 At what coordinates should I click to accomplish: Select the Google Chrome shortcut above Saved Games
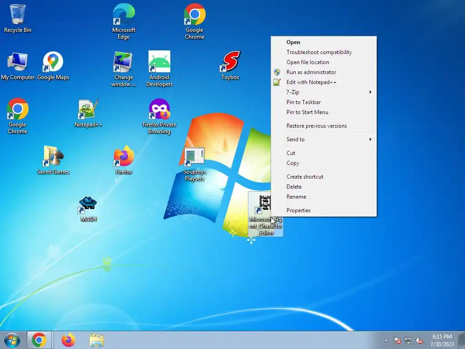[x=18, y=116]
